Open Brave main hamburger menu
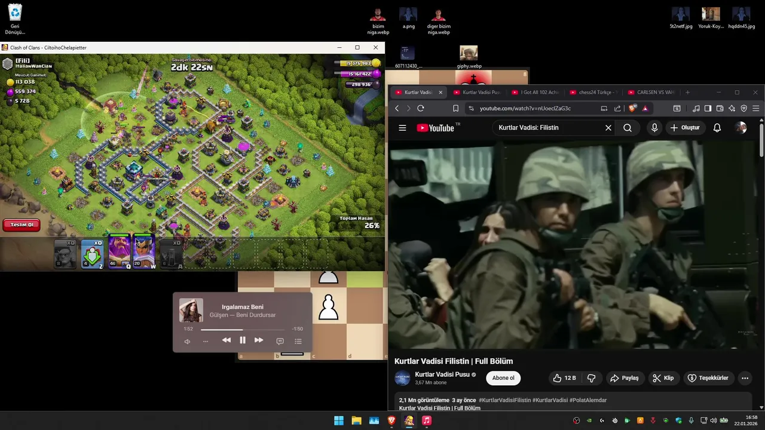The width and height of the screenshot is (765, 430). point(756,109)
